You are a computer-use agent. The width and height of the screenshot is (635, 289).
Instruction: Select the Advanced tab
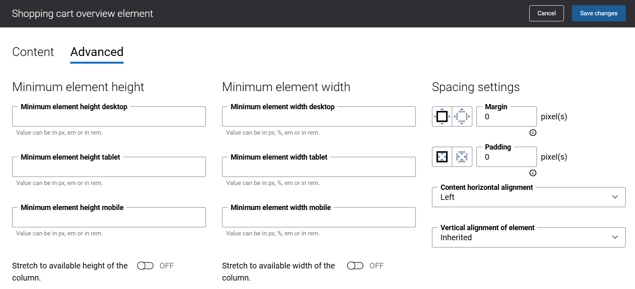97,52
